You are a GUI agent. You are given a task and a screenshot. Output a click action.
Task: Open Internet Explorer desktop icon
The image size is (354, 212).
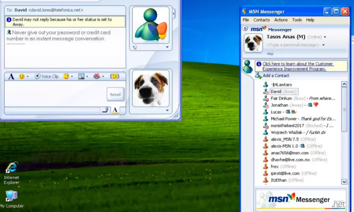[x=11, y=173]
